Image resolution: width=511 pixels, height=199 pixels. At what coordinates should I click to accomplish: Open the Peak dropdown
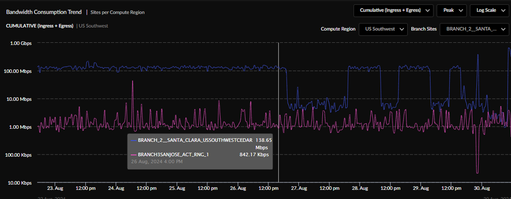click(x=452, y=10)
